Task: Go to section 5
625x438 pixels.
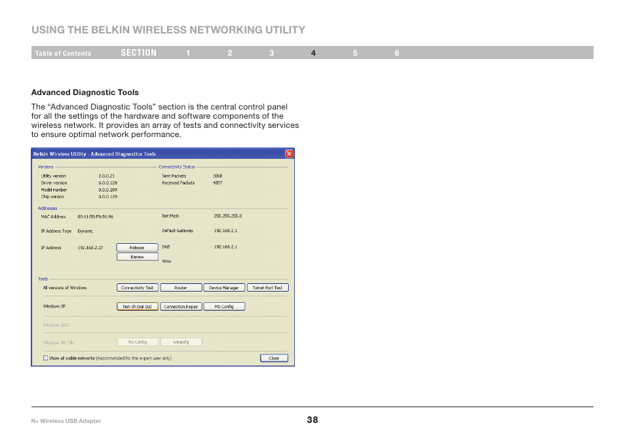Action: pos(355,53)
